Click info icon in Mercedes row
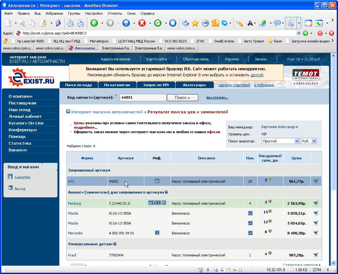This screenshot has width=338, height=274. click(x=157, y=233)
